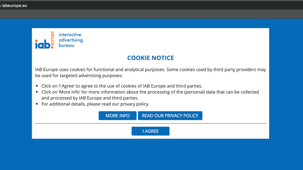Focus the iabeurope.eu address bar
The width and height of the screenshot is (303, 170).
pos(13,6)
